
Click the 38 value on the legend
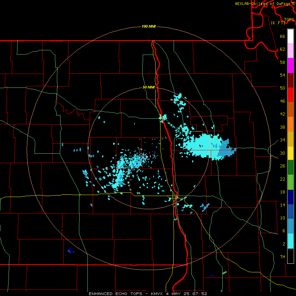click(x=283, y=127)
